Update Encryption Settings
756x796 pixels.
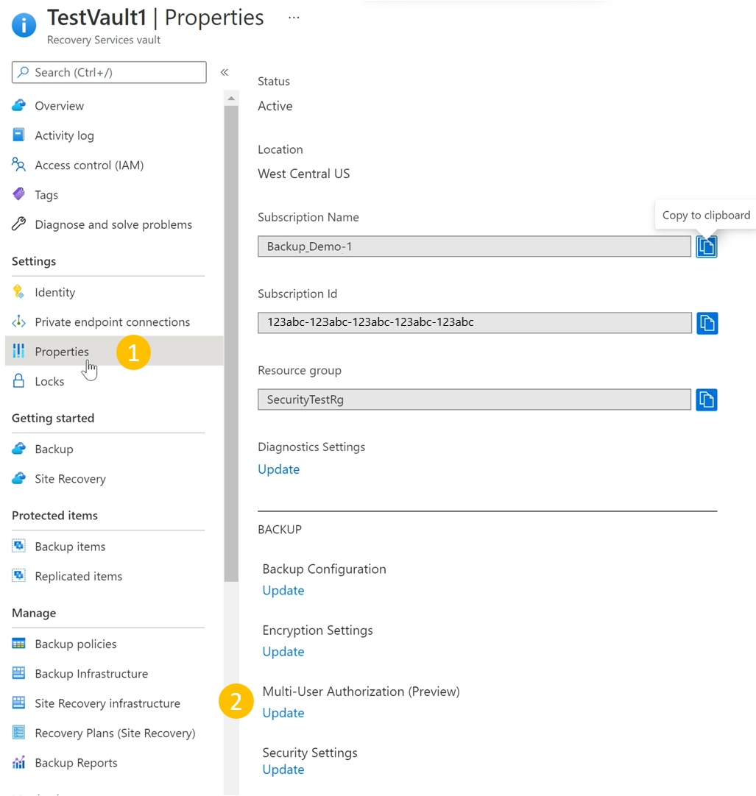click(x=283, y=652)
